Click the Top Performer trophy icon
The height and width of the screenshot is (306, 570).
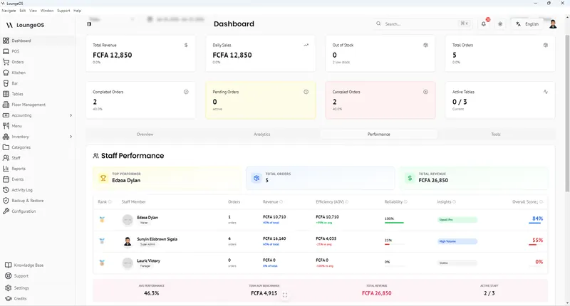tap(103, 178)
